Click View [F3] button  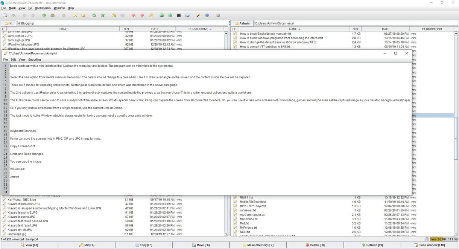[29, 245]
